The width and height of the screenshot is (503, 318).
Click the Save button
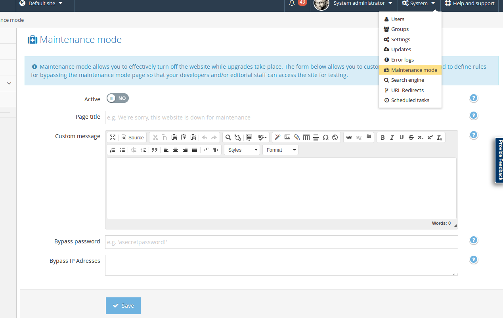click(x=123, y=306)
